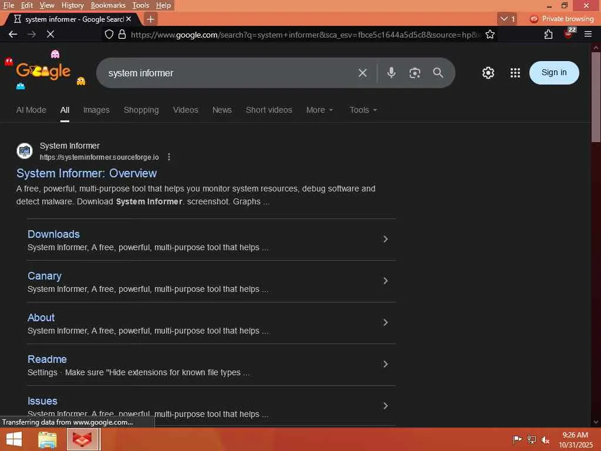
Task: Click System Informer site favicon
Action: (x=25, y=151)
